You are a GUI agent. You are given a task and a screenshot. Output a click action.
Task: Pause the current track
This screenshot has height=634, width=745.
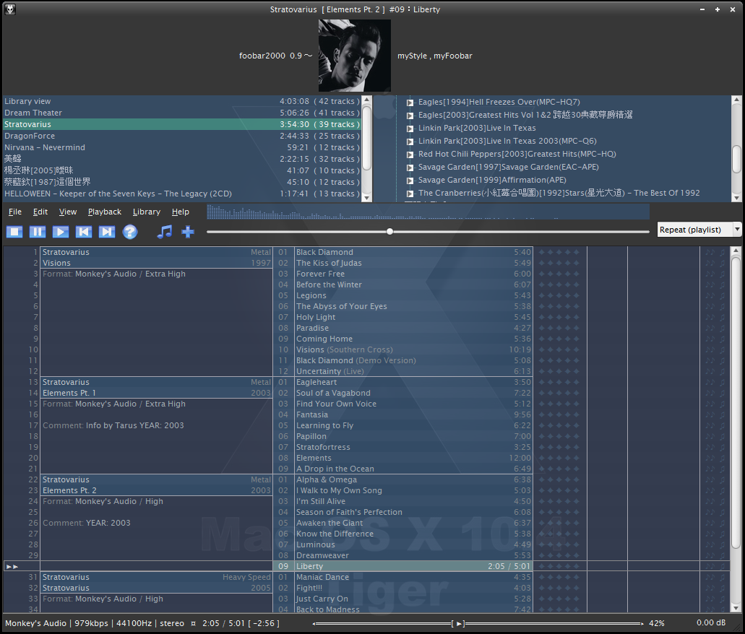pos(38,232)
